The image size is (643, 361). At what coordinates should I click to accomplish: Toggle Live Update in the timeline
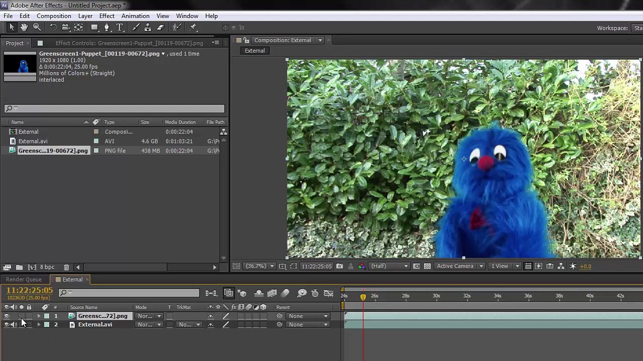point(229,293)
